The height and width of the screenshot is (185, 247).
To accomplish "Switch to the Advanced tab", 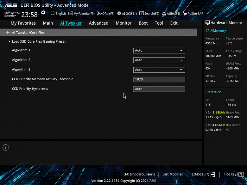I will (98, 23).
